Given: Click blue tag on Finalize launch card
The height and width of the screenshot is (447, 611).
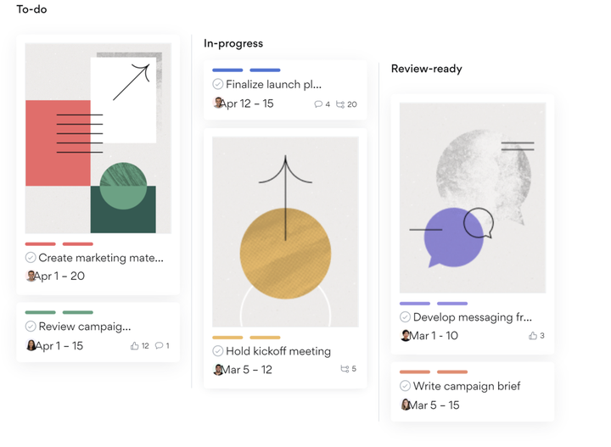Looking at the screenshot, I should [227, 70].
